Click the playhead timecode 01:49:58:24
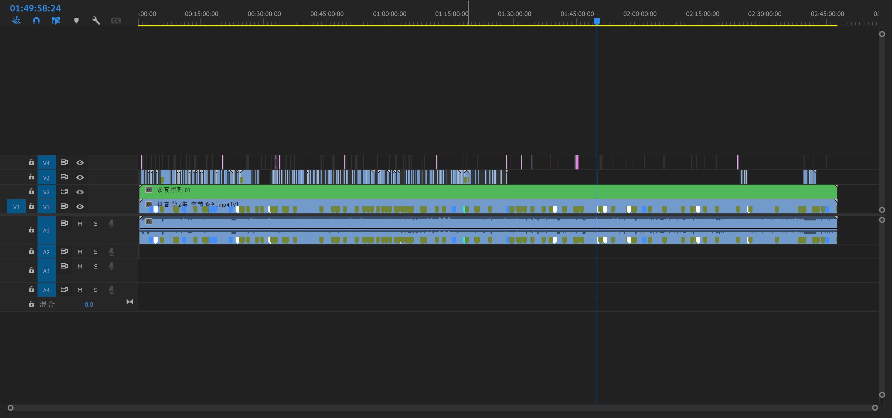 click(x=35, y=8)
